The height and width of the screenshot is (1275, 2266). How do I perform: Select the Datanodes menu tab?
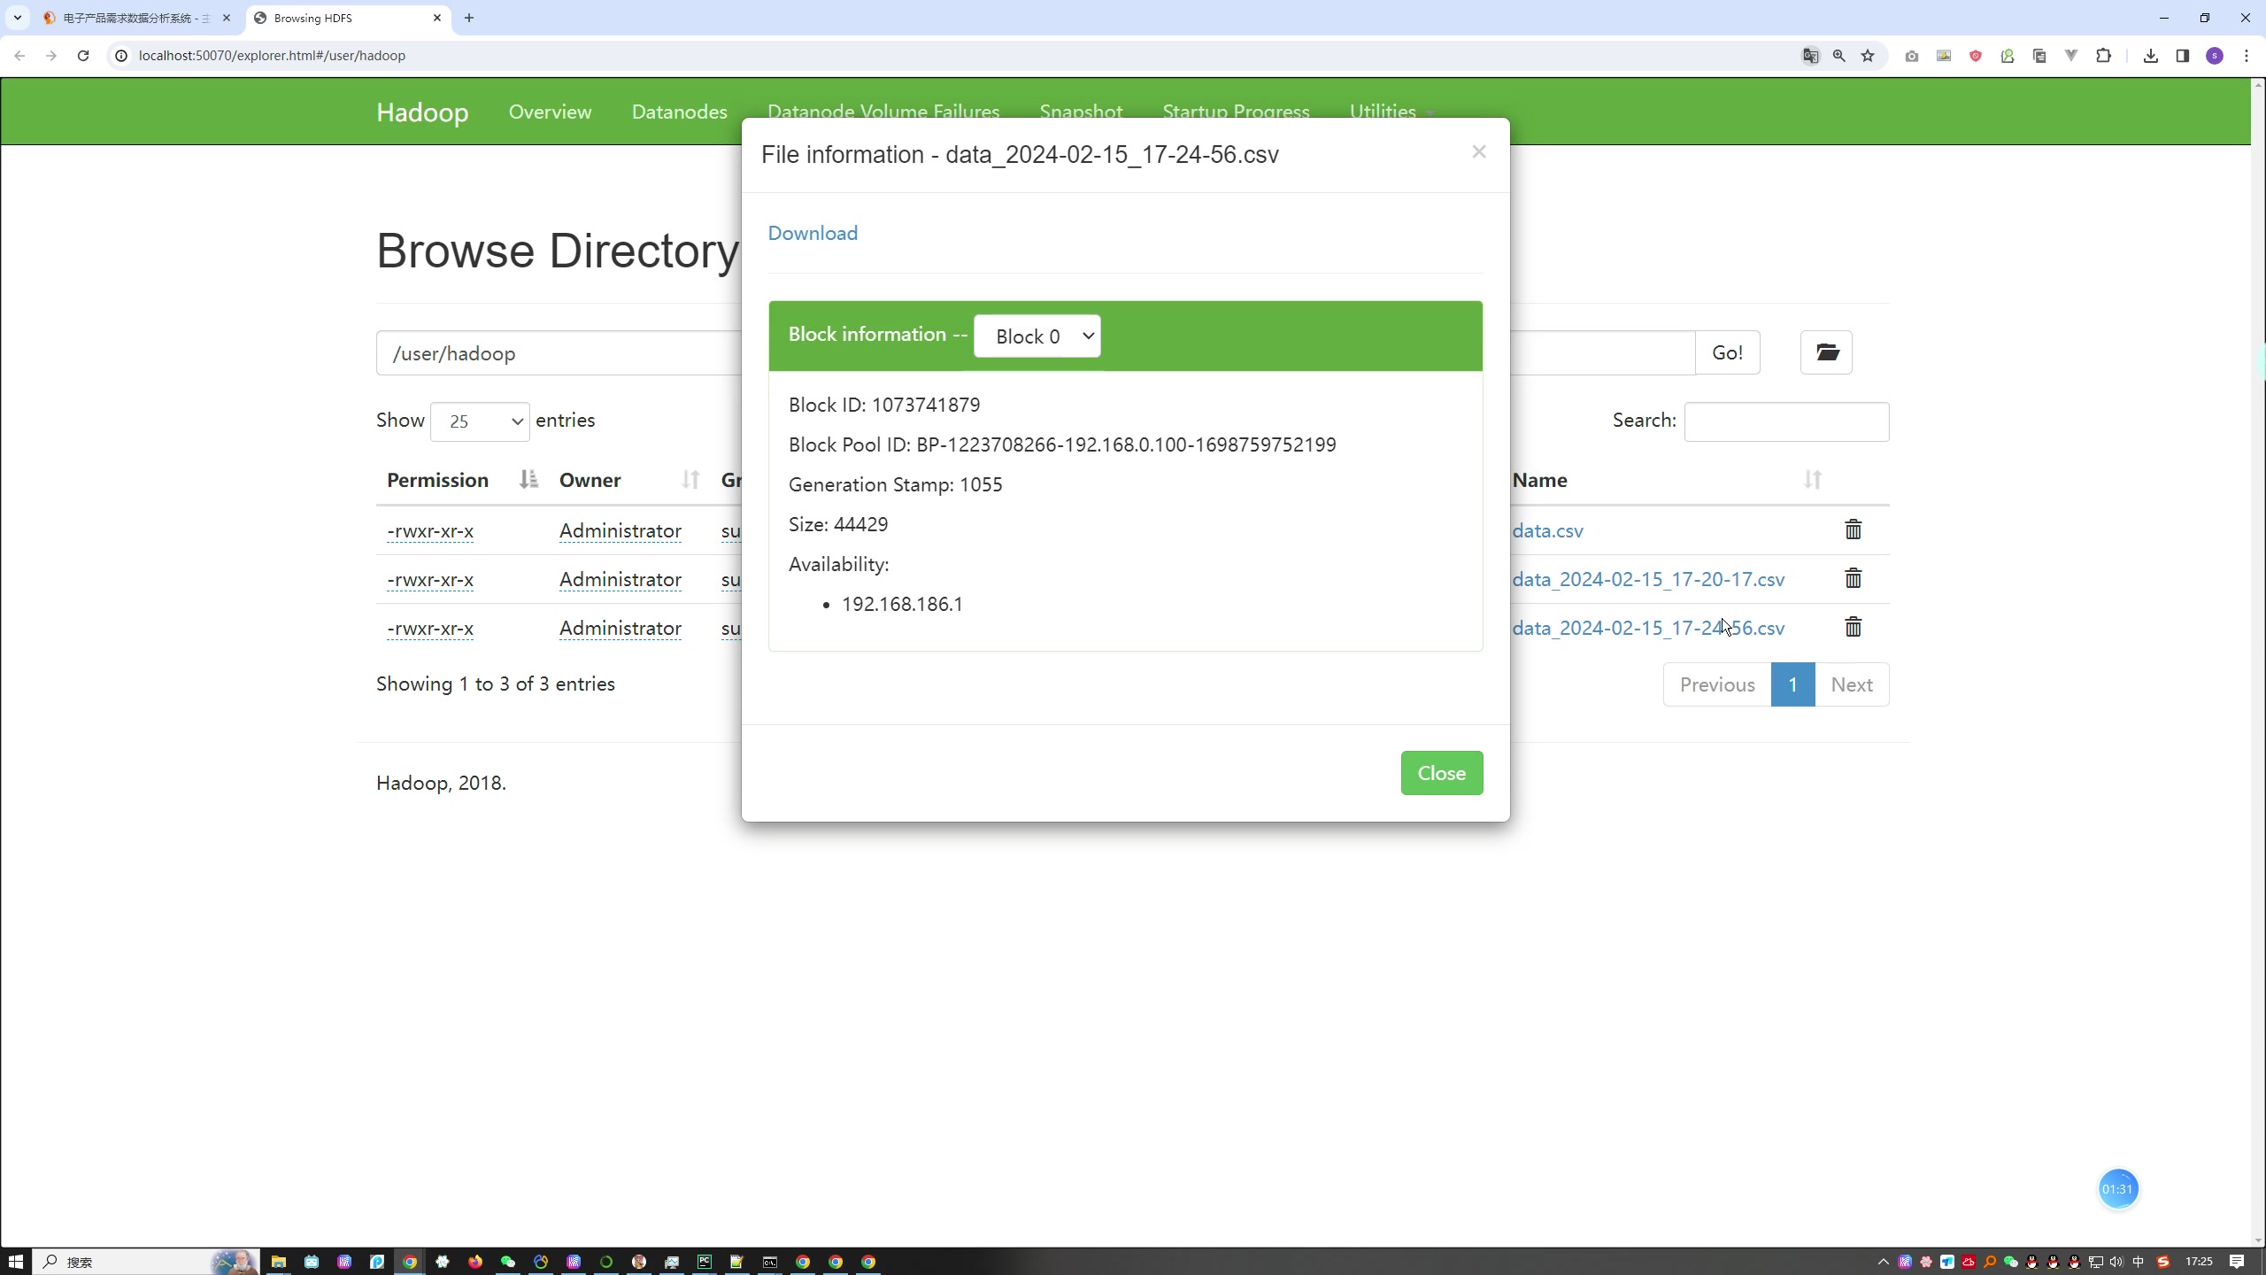[680, 112]
